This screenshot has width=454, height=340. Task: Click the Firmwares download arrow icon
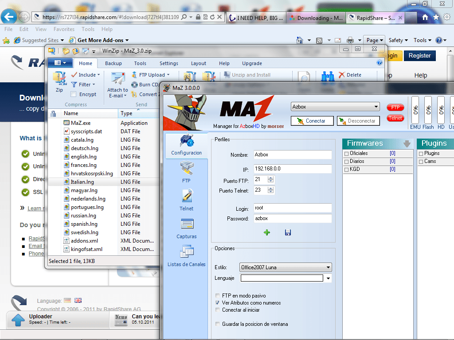[x=407, y=143]
